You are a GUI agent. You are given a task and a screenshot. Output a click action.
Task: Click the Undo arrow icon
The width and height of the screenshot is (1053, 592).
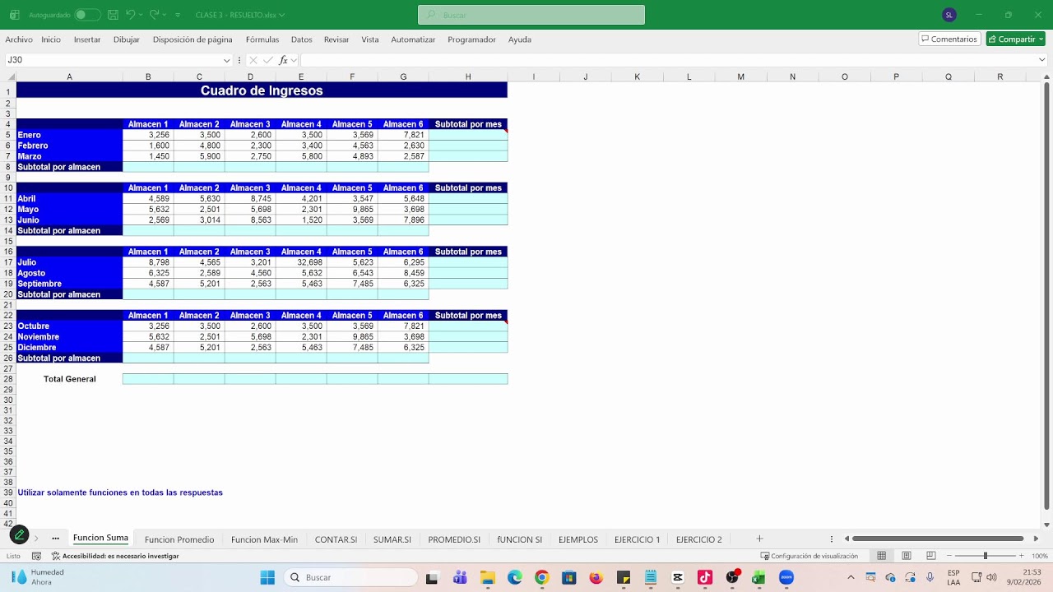point(129,15)
